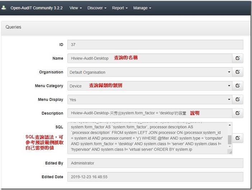Open the Report menu
The height and width of the screenshot is (190, 252).
click(120, 8)
